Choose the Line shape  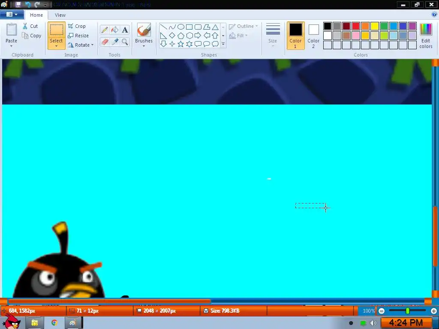164,27
